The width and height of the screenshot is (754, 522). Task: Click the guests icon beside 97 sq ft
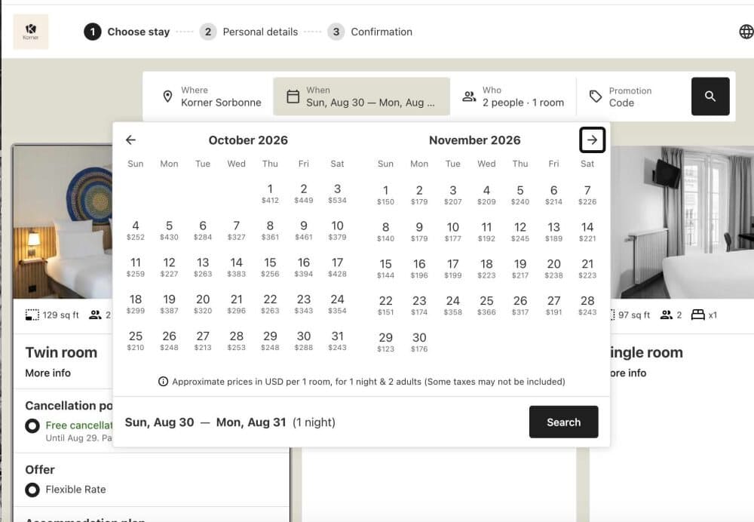pyautogui.click(x=667, y=315)
